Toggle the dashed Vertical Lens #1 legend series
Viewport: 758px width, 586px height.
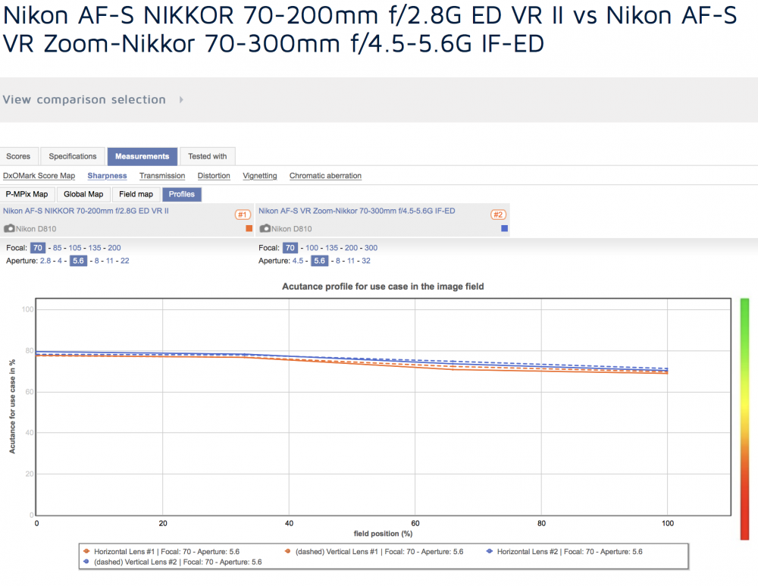[x=374, y=552]
